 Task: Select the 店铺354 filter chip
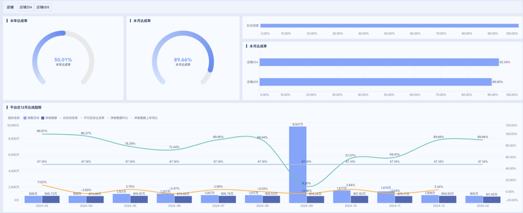coord(26,7)
